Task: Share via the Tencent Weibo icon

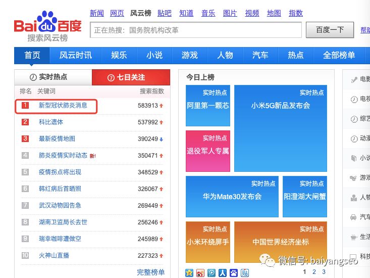Action: click(212, 273)
